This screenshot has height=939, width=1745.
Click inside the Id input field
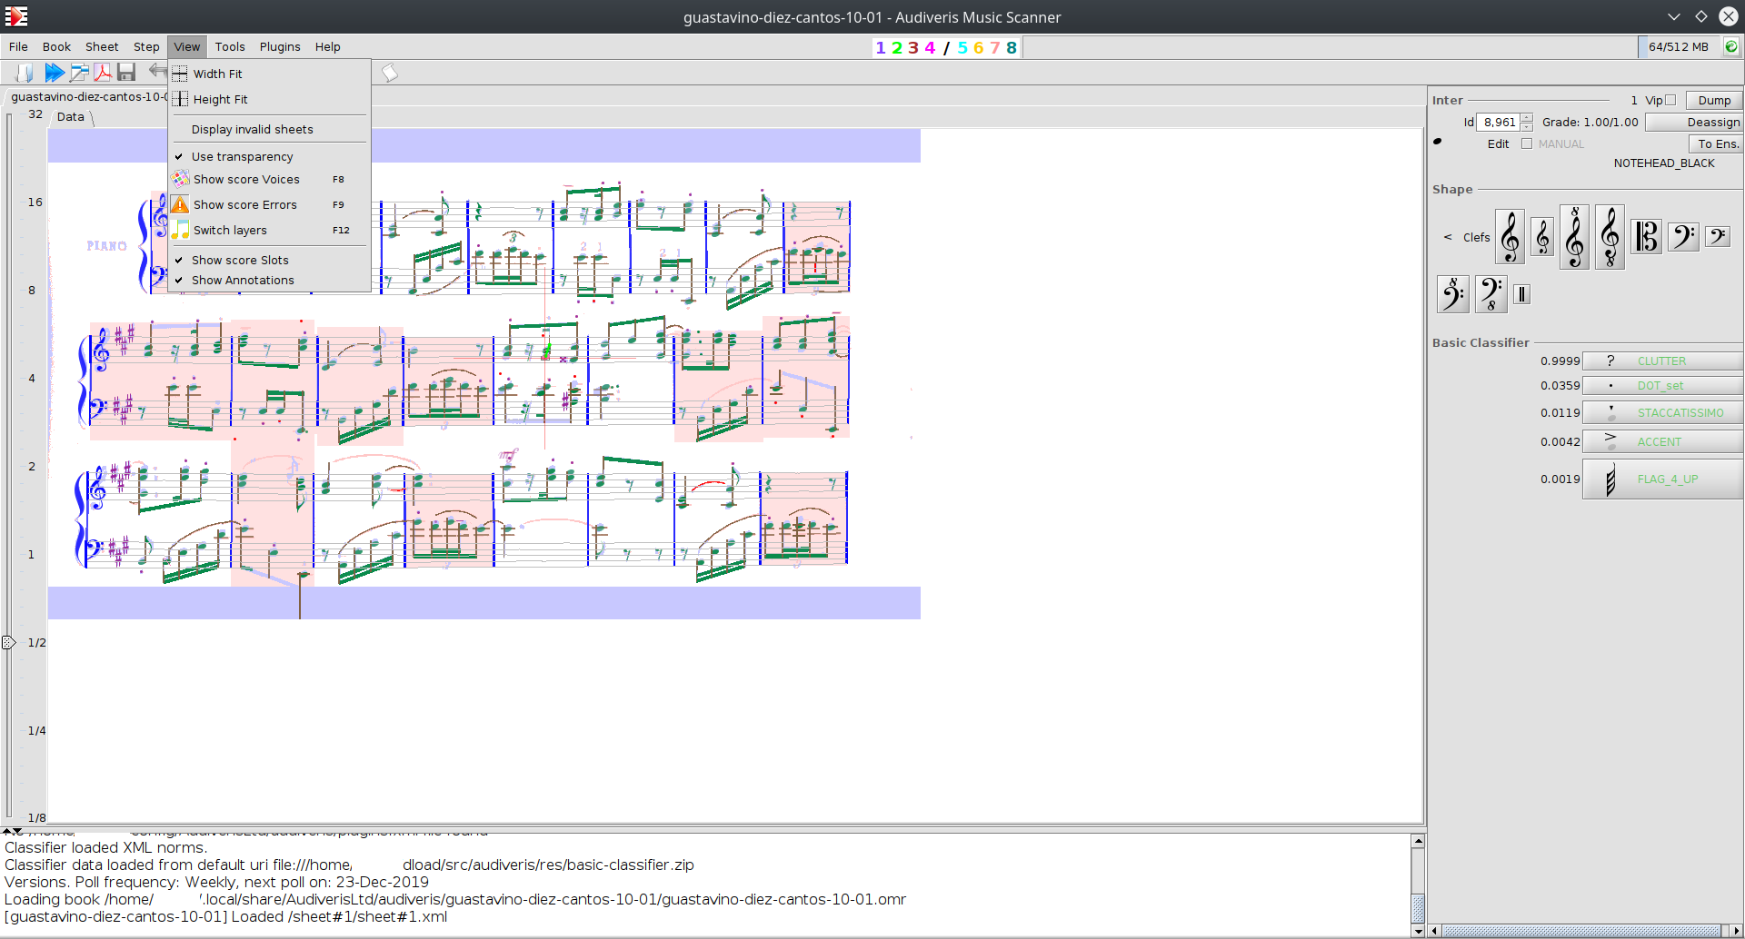tap(1498, 122)
